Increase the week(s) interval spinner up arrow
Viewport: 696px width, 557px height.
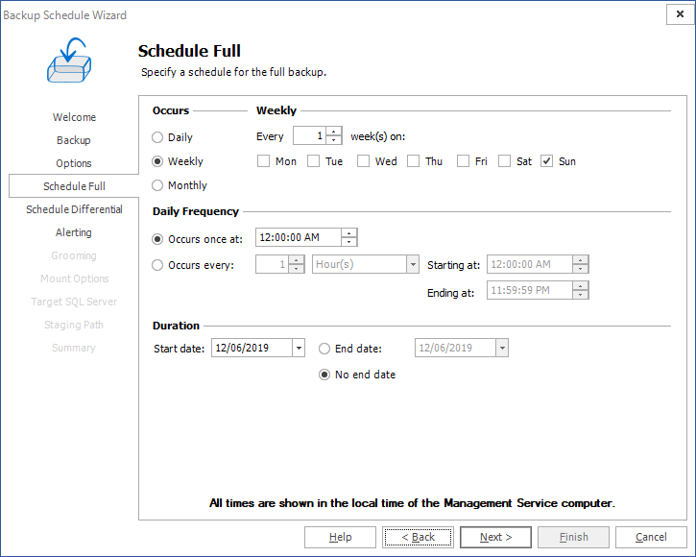pos(334,132)
